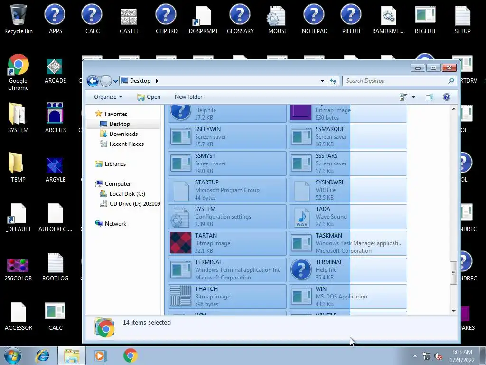Open Explorer help button
Viewport: 486px width, 365px height.
click(x=446, y=97)
